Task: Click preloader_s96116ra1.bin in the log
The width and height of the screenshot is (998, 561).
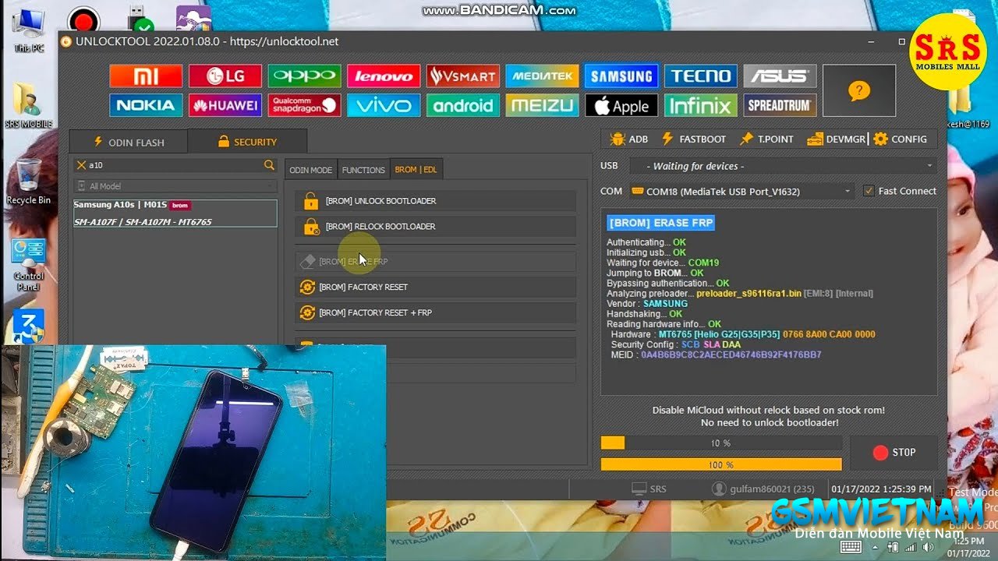Action: tap(748, 294)
